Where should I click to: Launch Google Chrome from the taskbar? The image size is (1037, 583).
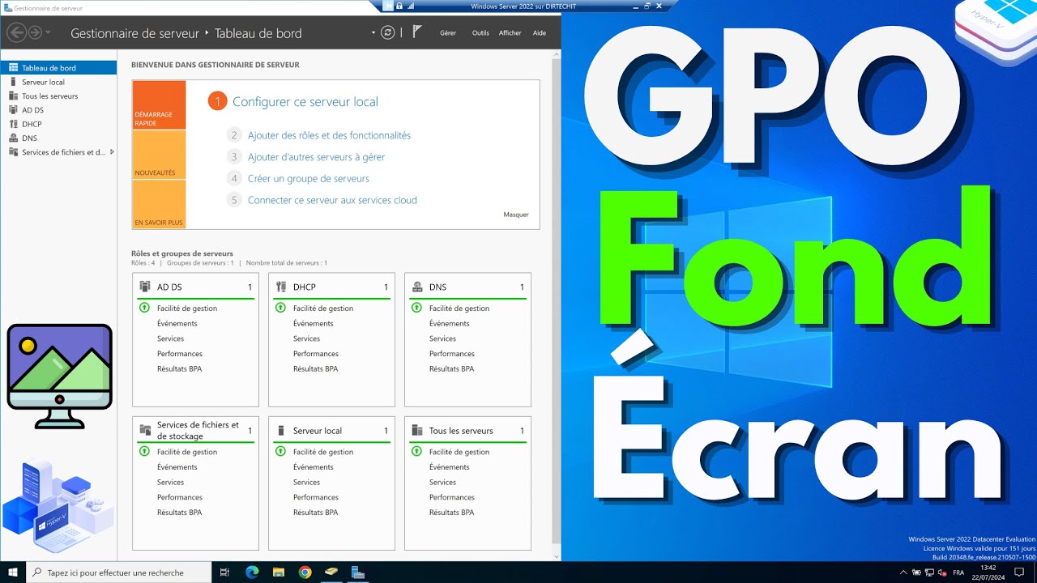coord(305,572)
